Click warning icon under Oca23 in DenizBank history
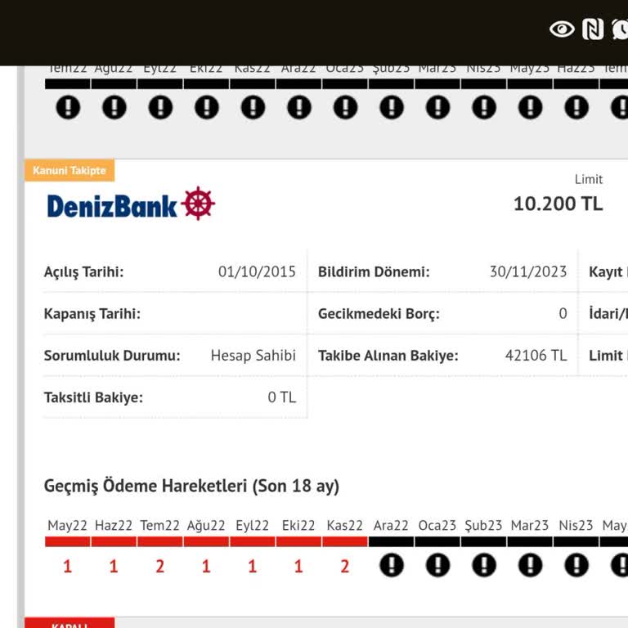 coord(437,565)
